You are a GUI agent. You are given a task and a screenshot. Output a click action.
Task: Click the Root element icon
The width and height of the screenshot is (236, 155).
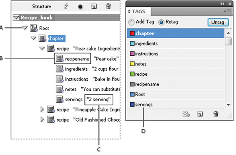click(x=34, y=28)
